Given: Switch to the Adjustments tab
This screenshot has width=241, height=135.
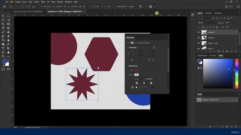Looking at the screenshot, I should tap(202, 55).
